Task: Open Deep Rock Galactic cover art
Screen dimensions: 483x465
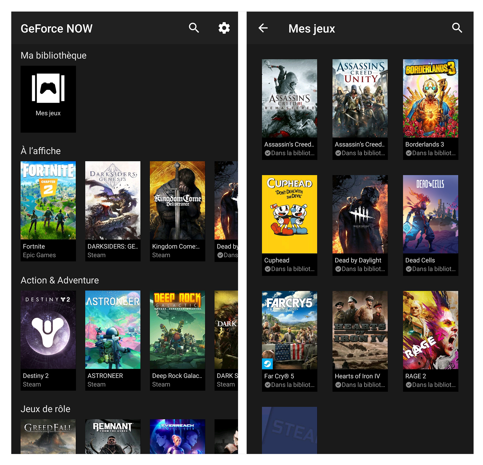Action: (177, 329)
